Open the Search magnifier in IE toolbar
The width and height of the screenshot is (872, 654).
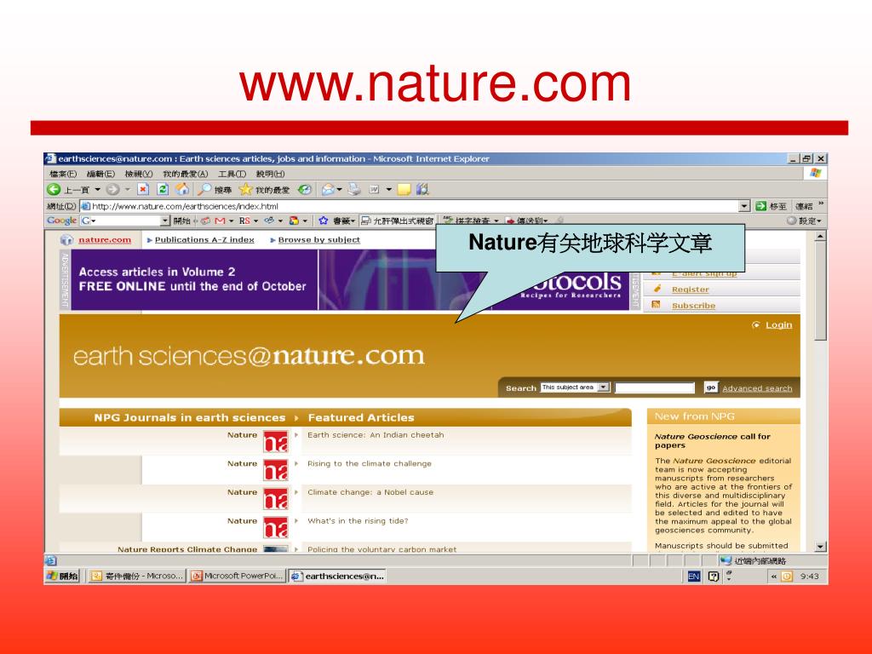pos(204,190)
